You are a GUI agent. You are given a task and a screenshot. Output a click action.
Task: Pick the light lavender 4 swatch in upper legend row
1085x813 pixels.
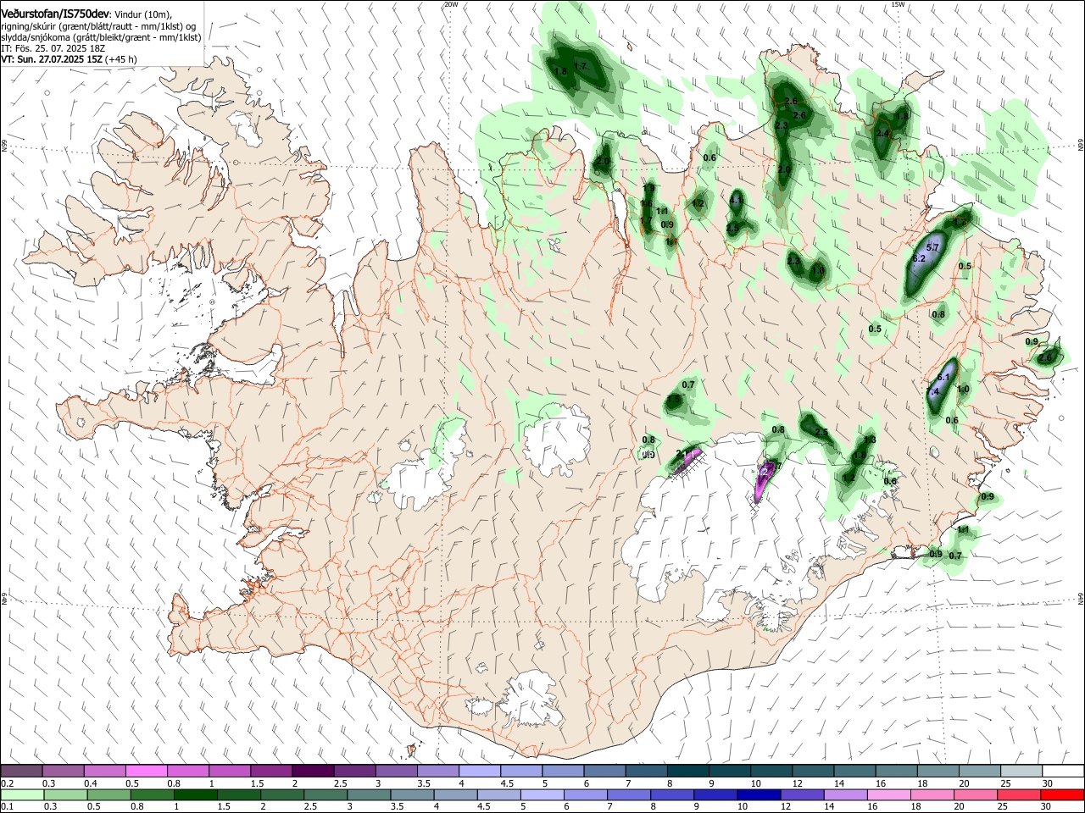(478, 771)
